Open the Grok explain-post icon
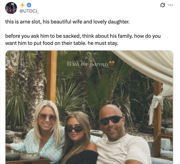The height and width of the screenshot is (164, 180). [162, 5]
